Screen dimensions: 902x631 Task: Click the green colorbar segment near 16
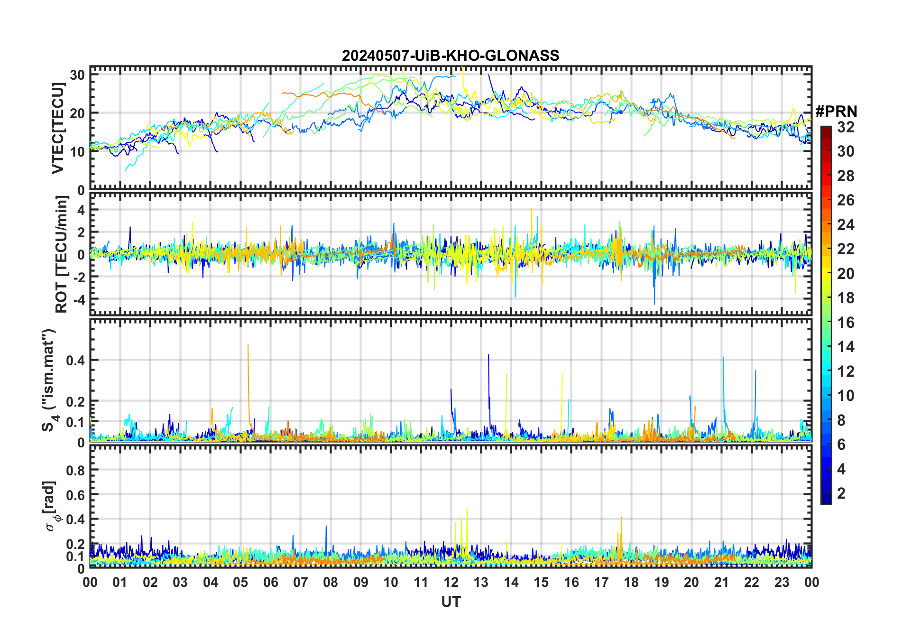click(826, 323)
